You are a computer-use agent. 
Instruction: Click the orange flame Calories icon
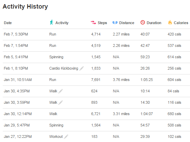point(170,22)
